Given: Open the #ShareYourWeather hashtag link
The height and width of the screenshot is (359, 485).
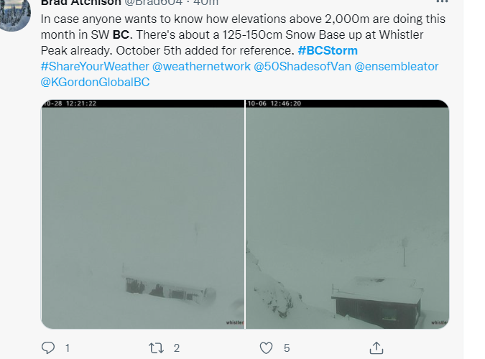Looking at the screenshot, I should 95,66.
